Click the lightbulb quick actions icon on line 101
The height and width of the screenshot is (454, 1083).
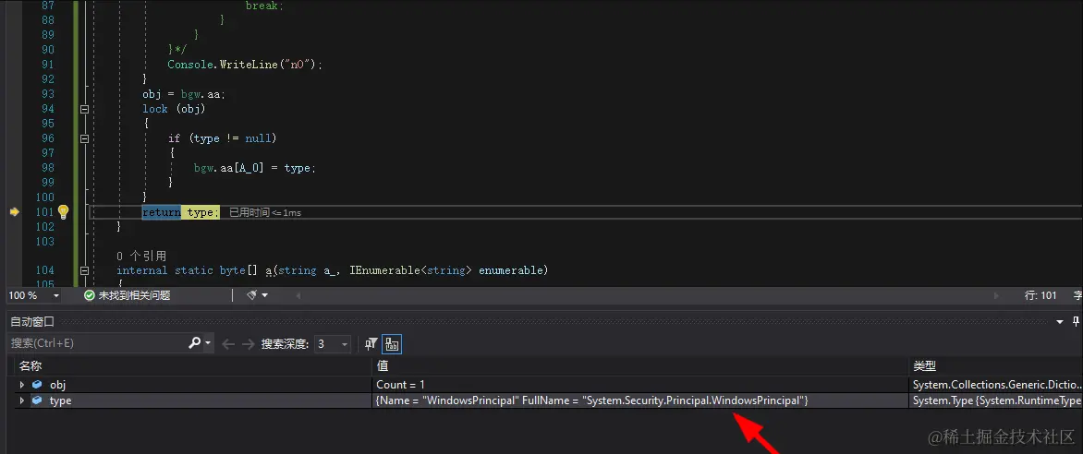click(x=63, y=212)
